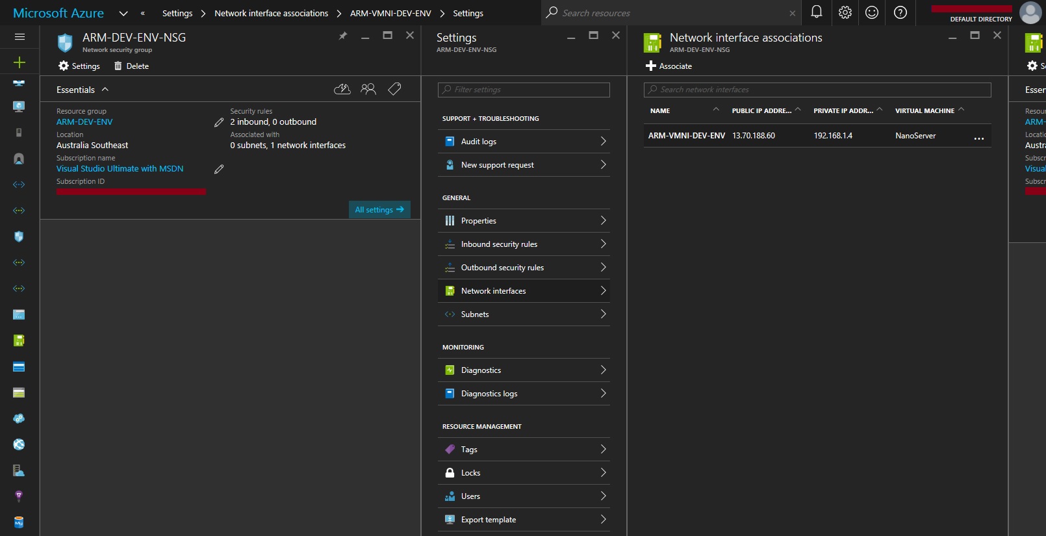1046x536 pixels.
Task: Click the feedback smiley icon
Action: click(872, 12)
